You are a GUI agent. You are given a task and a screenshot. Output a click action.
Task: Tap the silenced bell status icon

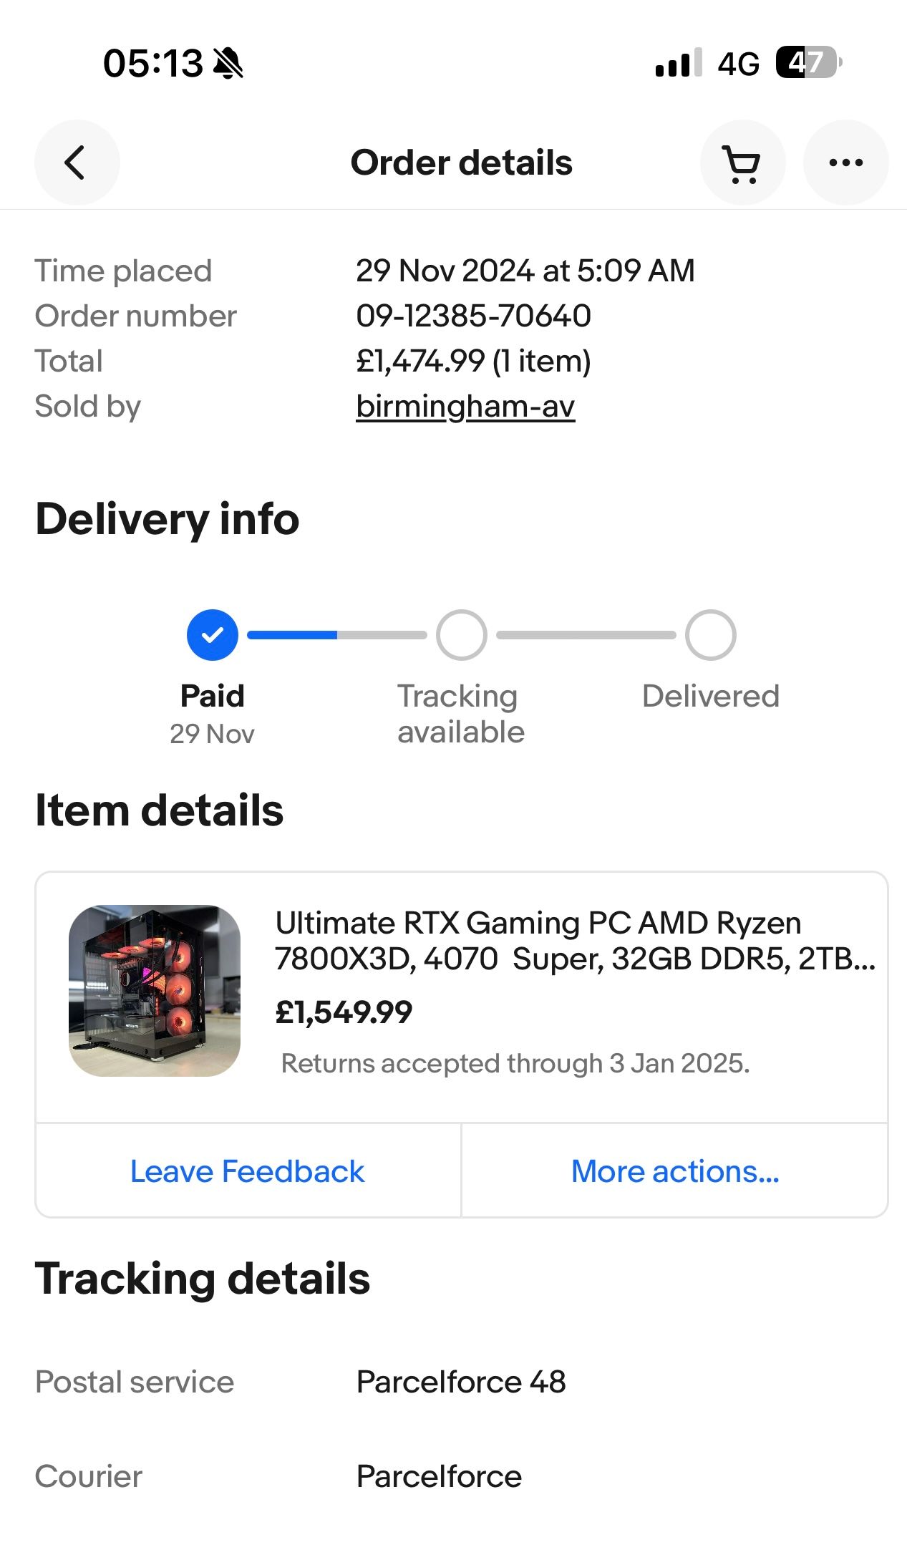pos(229,63)
